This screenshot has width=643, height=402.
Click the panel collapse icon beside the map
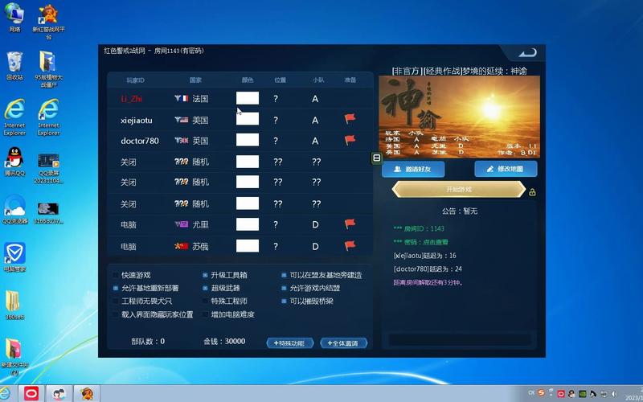[376, 158]
